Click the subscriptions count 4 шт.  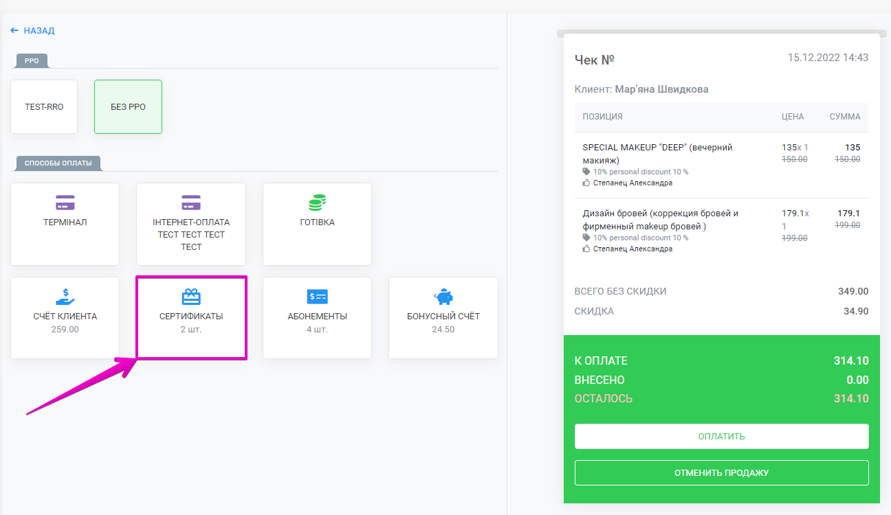[317, 330]
